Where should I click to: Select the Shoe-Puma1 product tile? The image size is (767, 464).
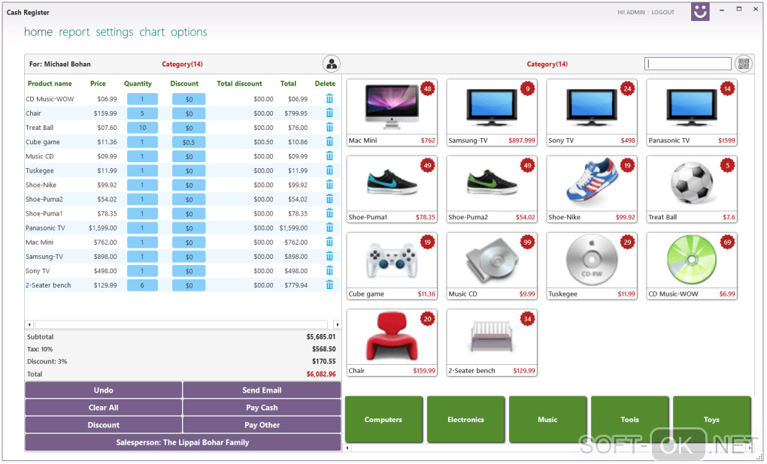(x=392, y=189)
